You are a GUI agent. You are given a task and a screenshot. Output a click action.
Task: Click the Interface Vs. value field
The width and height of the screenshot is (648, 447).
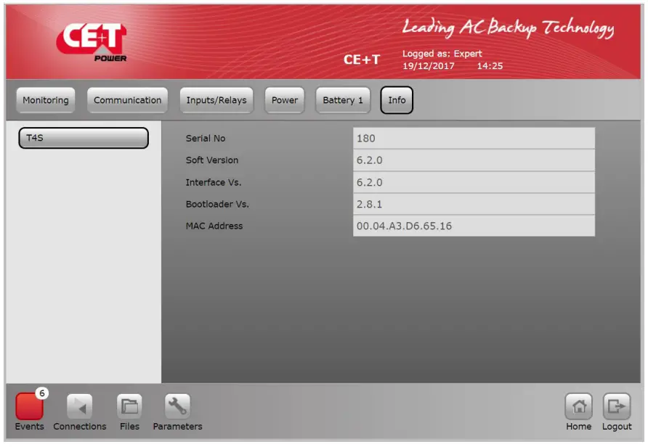click(474, 182)
